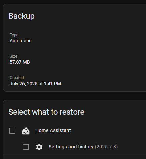Click the Select what to restore heading
The width and height of the screenshot is (146, 159).
click(x=46, y=112)
